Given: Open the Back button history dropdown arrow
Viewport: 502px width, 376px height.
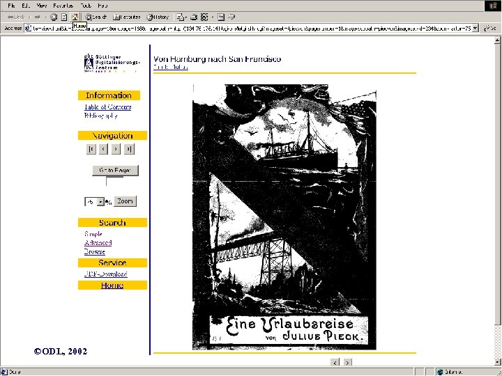Looking at the screenshot, I should [x=29, y=17].
